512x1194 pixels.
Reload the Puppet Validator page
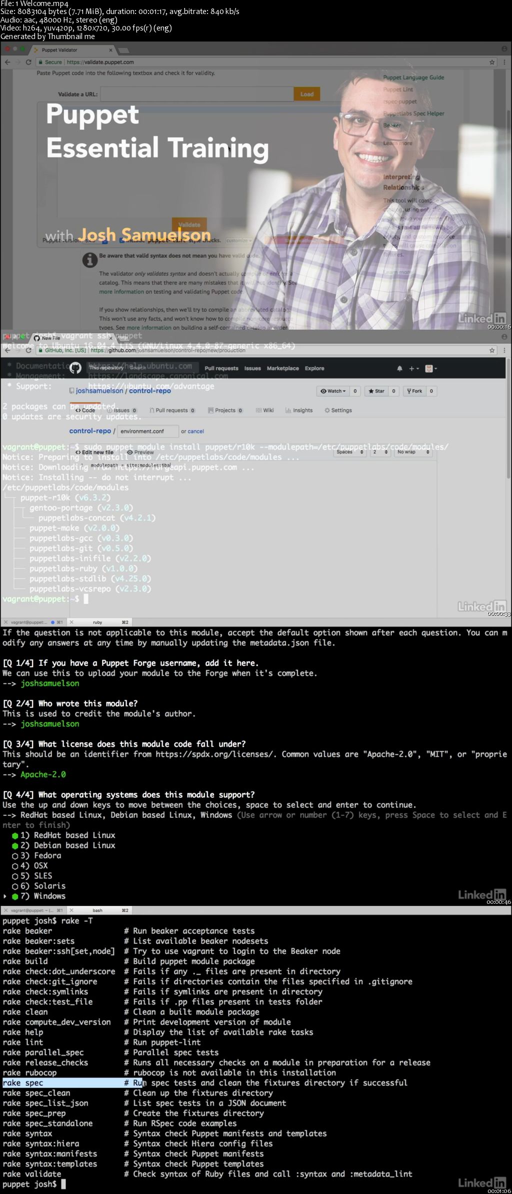point(28,62)
